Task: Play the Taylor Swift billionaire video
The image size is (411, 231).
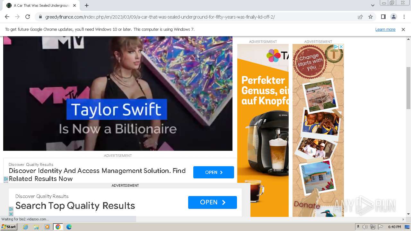Action: tap(118, 93)
